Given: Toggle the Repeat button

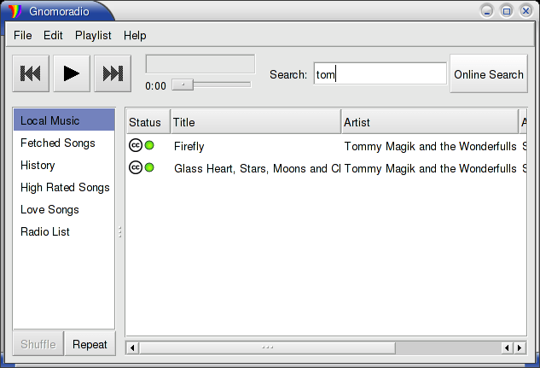Looking at the screenshot, I should coord(90,345).
